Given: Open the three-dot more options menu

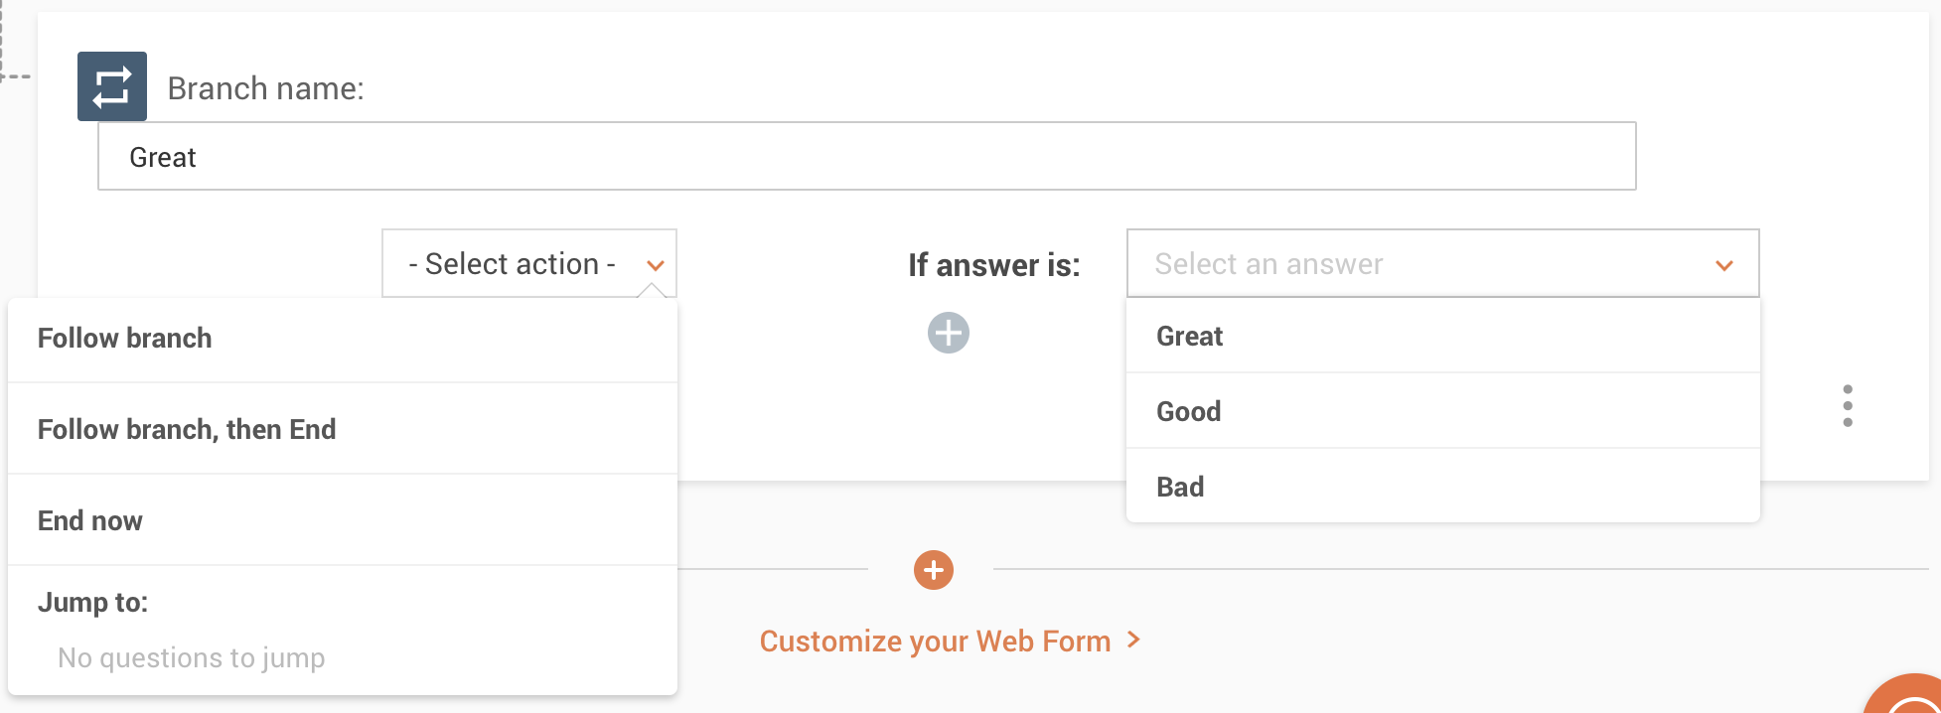Looking at the screenshot, I should tap(1848, 406).
